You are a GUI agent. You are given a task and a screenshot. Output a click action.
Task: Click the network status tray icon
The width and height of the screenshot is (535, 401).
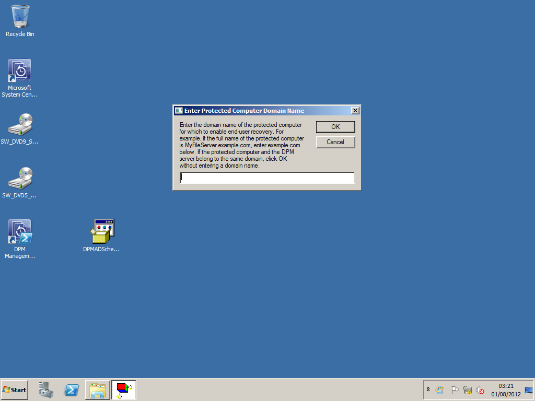point(468,390)
